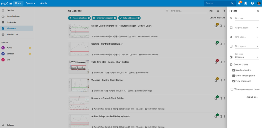Viewport: 262px width, 128px height.
Task: Click CLEAR ALL in Filters panel
Action: tap(252, 97)
